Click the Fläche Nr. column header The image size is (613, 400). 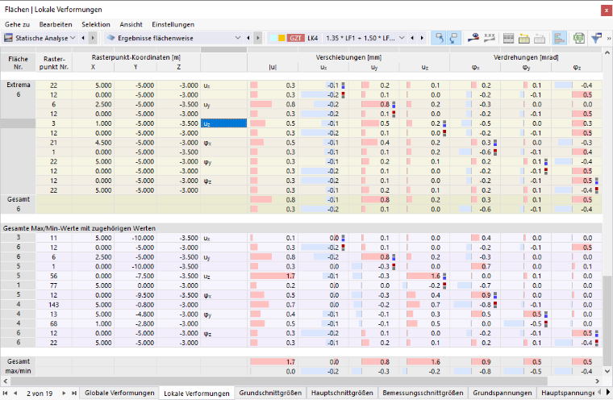[x=18, y=63]
